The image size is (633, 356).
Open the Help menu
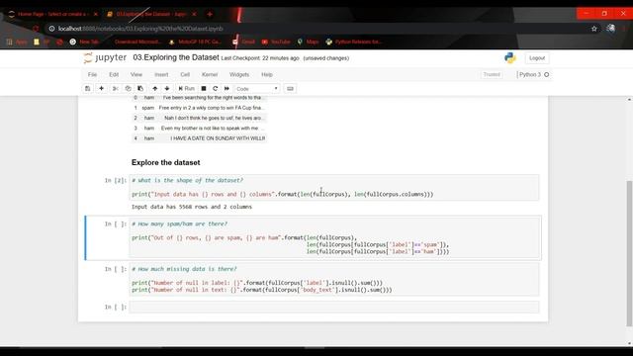tap(267, 75)
